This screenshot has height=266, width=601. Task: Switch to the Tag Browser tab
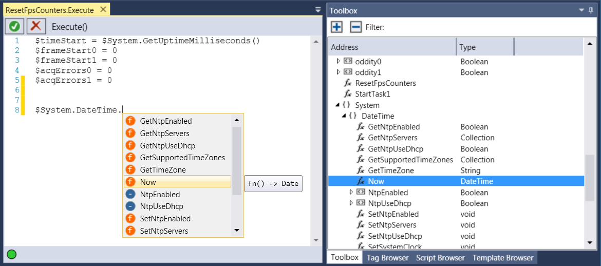click(387, 258)
